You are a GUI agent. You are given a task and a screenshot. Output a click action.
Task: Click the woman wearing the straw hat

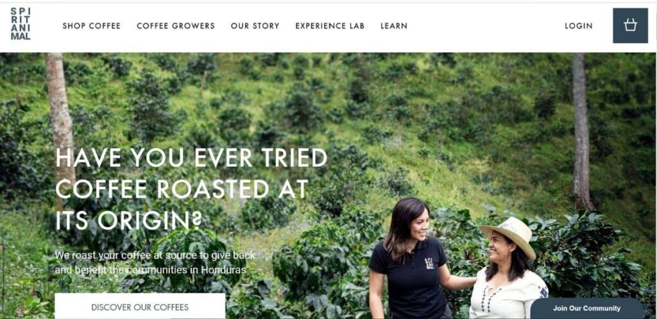[x=509, y=270]
